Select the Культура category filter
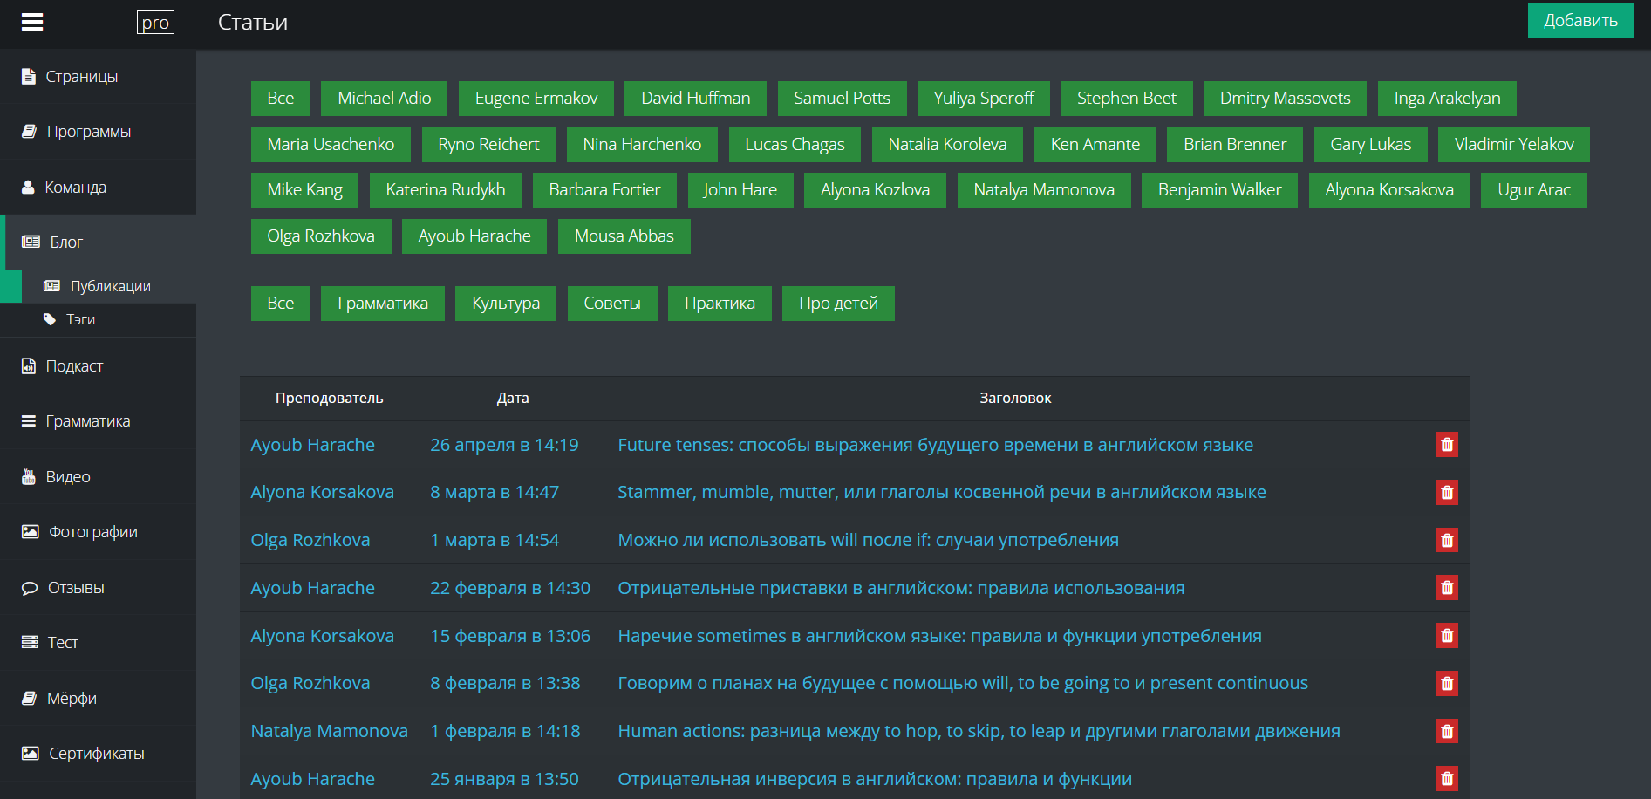1651x799 pixels. tap(506, 304)
